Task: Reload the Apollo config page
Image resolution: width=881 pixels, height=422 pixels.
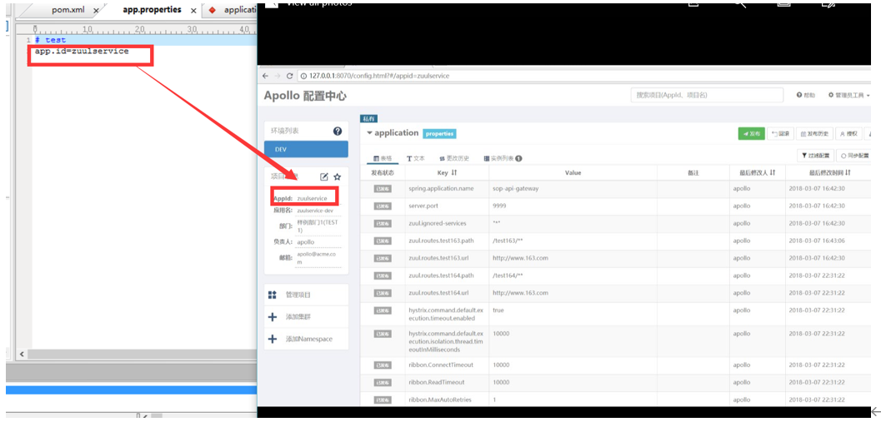Action: point(290,76)
